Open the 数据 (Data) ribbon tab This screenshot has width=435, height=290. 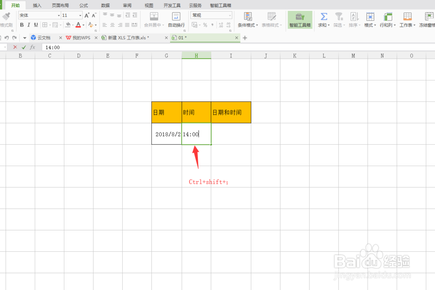point(105,5)
